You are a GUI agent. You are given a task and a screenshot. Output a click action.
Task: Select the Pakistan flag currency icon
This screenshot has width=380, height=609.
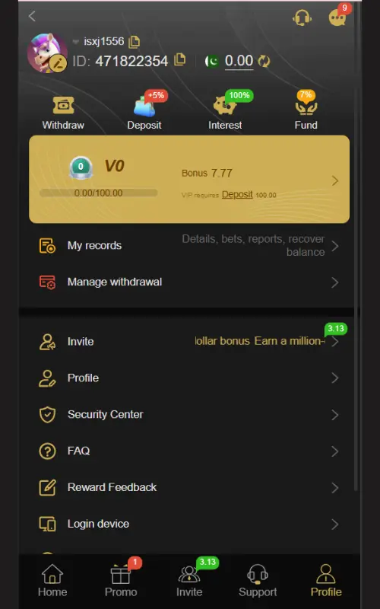(x=212, y=61)
